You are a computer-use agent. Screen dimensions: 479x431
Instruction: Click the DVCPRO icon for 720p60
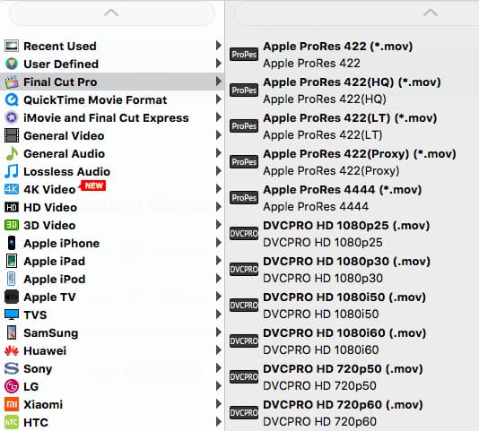coord(244,413)
